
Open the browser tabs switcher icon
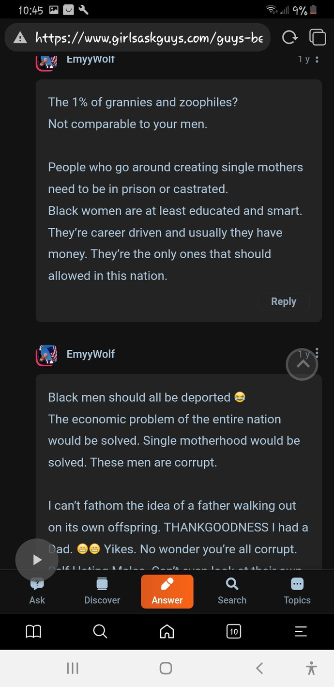pyautogui.click(x=318, y=37)
